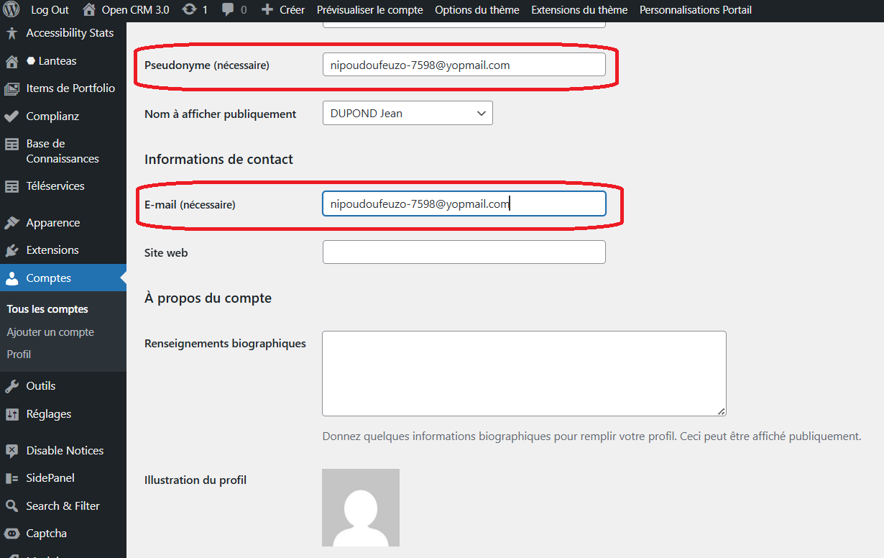This screenshot has width=884, height=558.
Task: Click the Apparence paintbrush icon
Action: 11,223
